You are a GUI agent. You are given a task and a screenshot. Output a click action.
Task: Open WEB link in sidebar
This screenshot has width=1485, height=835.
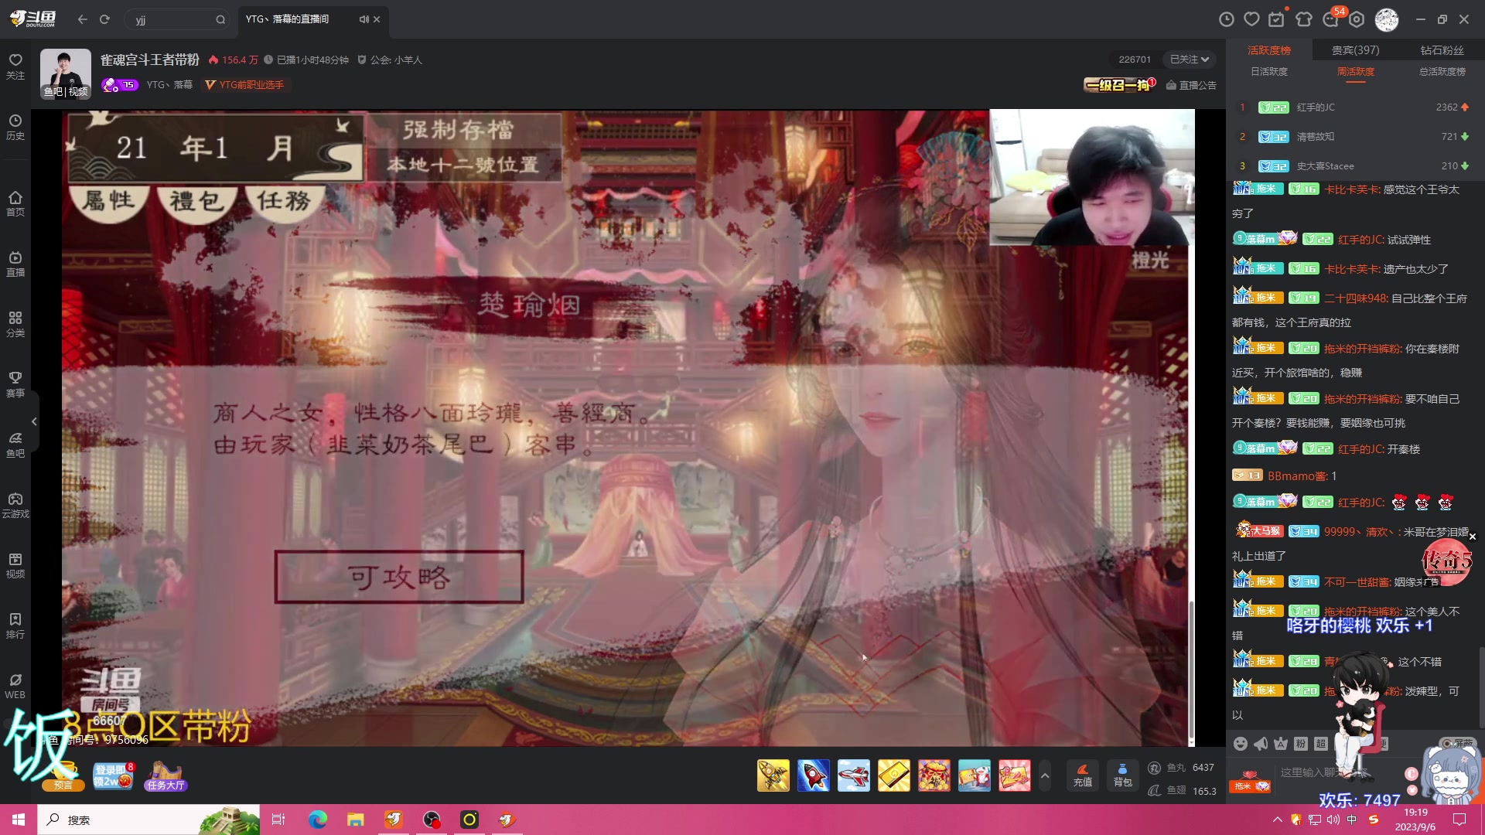[x=15, y=686]
